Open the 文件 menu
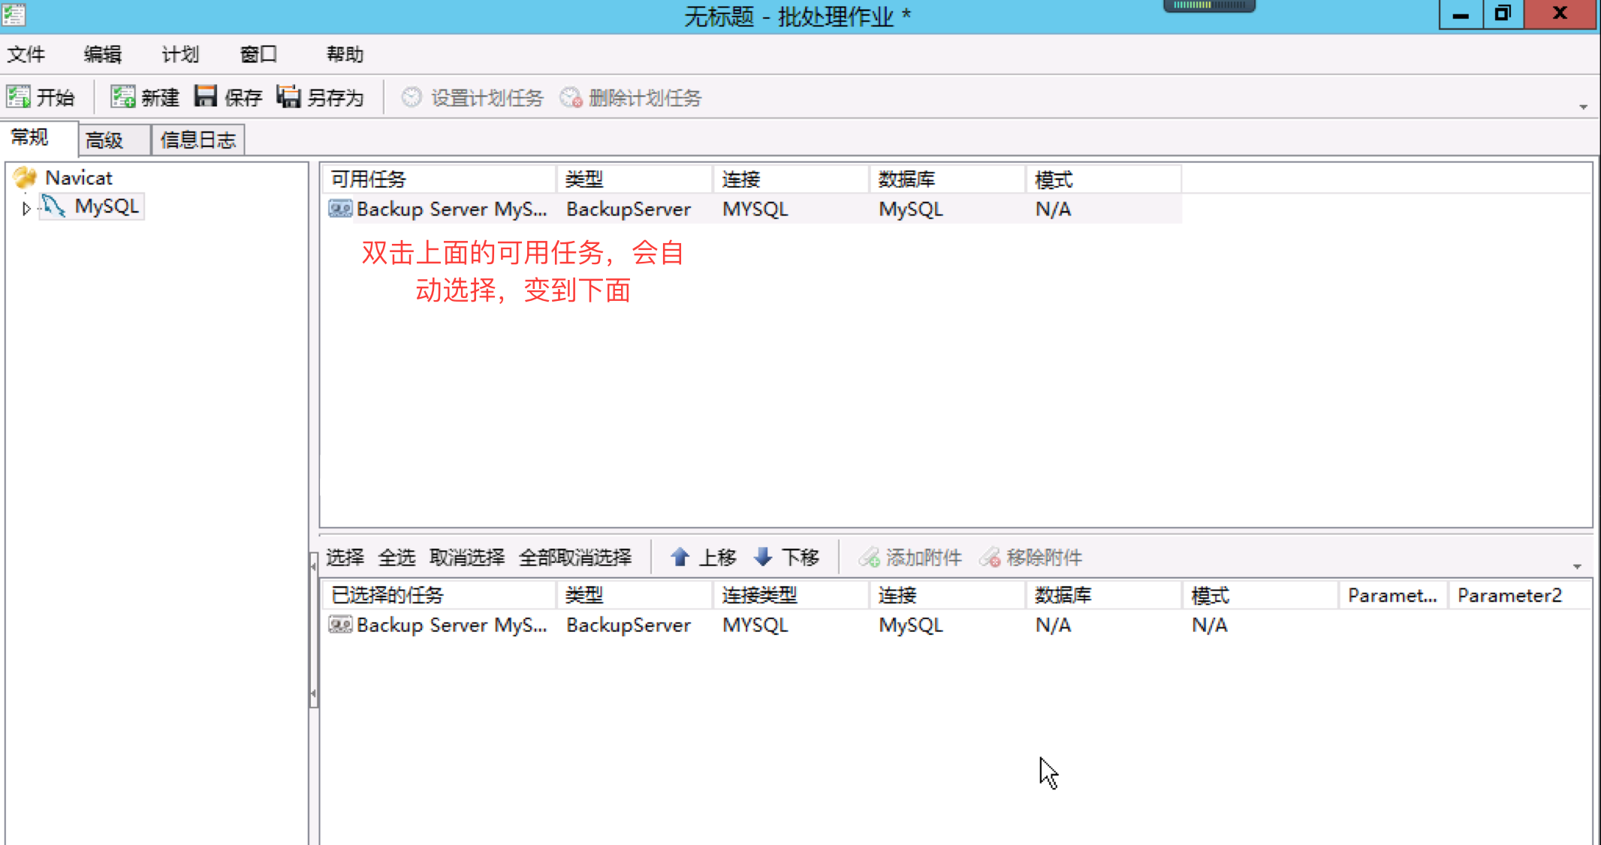1601x845 pixels. click(x=26, y=54)
